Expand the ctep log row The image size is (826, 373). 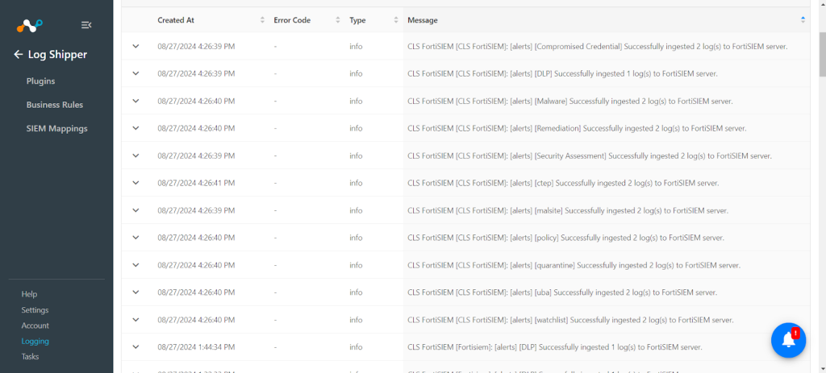point(136,183)
